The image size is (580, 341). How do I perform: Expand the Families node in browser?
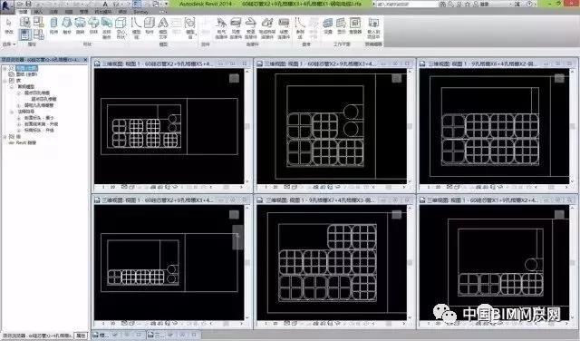5,81
